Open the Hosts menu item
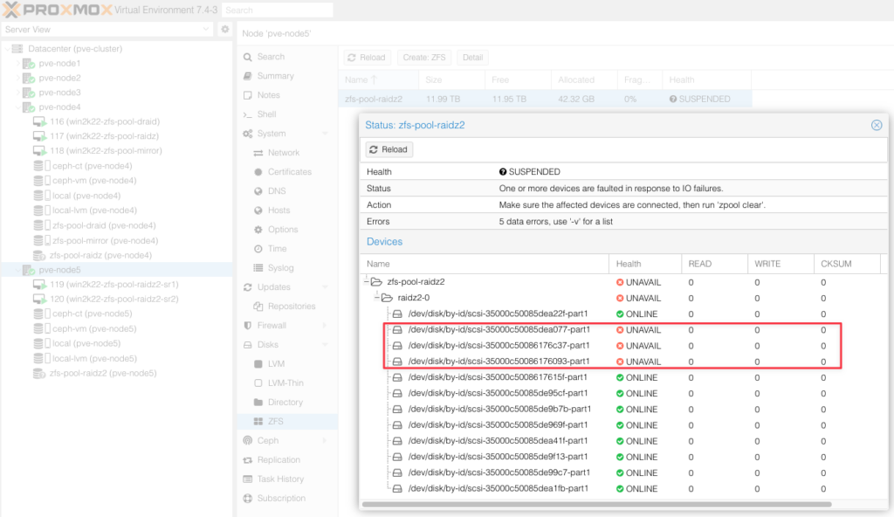Screen dimensions: 894x517 288,210
